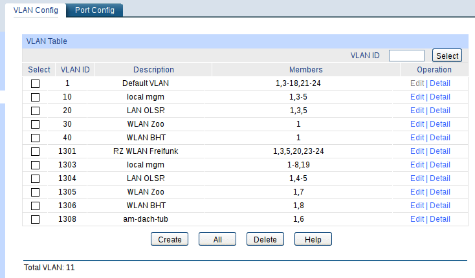This screenshot has width=475, height=278.
Task: Edit VLAN 30 WLAN Zoo
Action: [417, 124]
